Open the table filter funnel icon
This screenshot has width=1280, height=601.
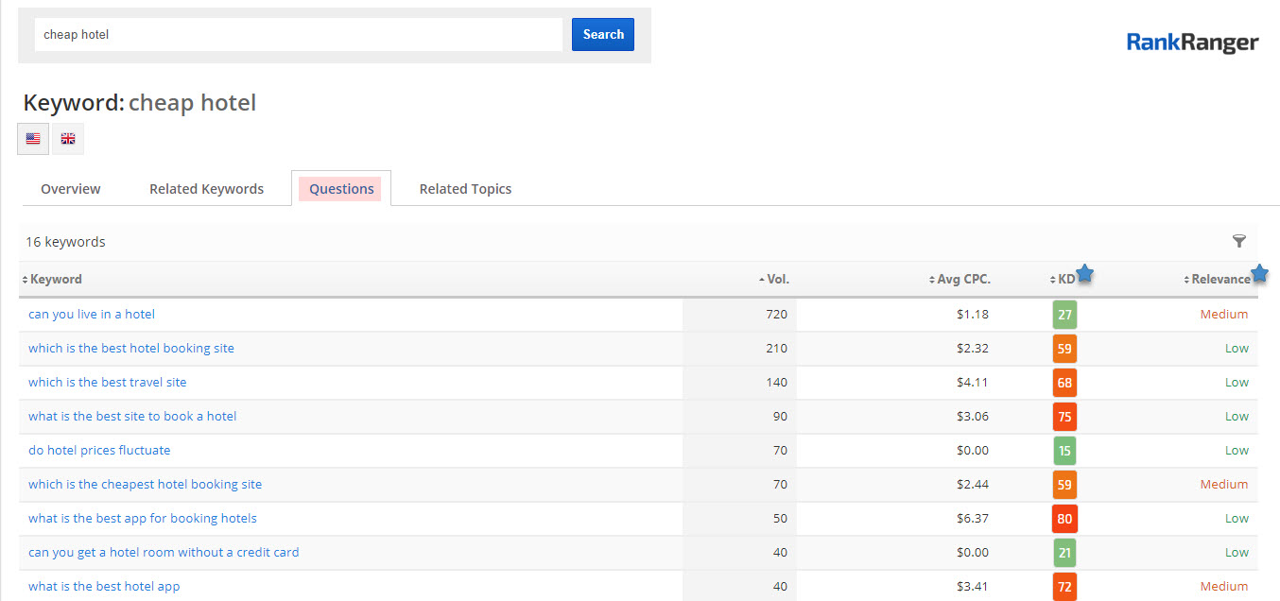(1239, 242)
